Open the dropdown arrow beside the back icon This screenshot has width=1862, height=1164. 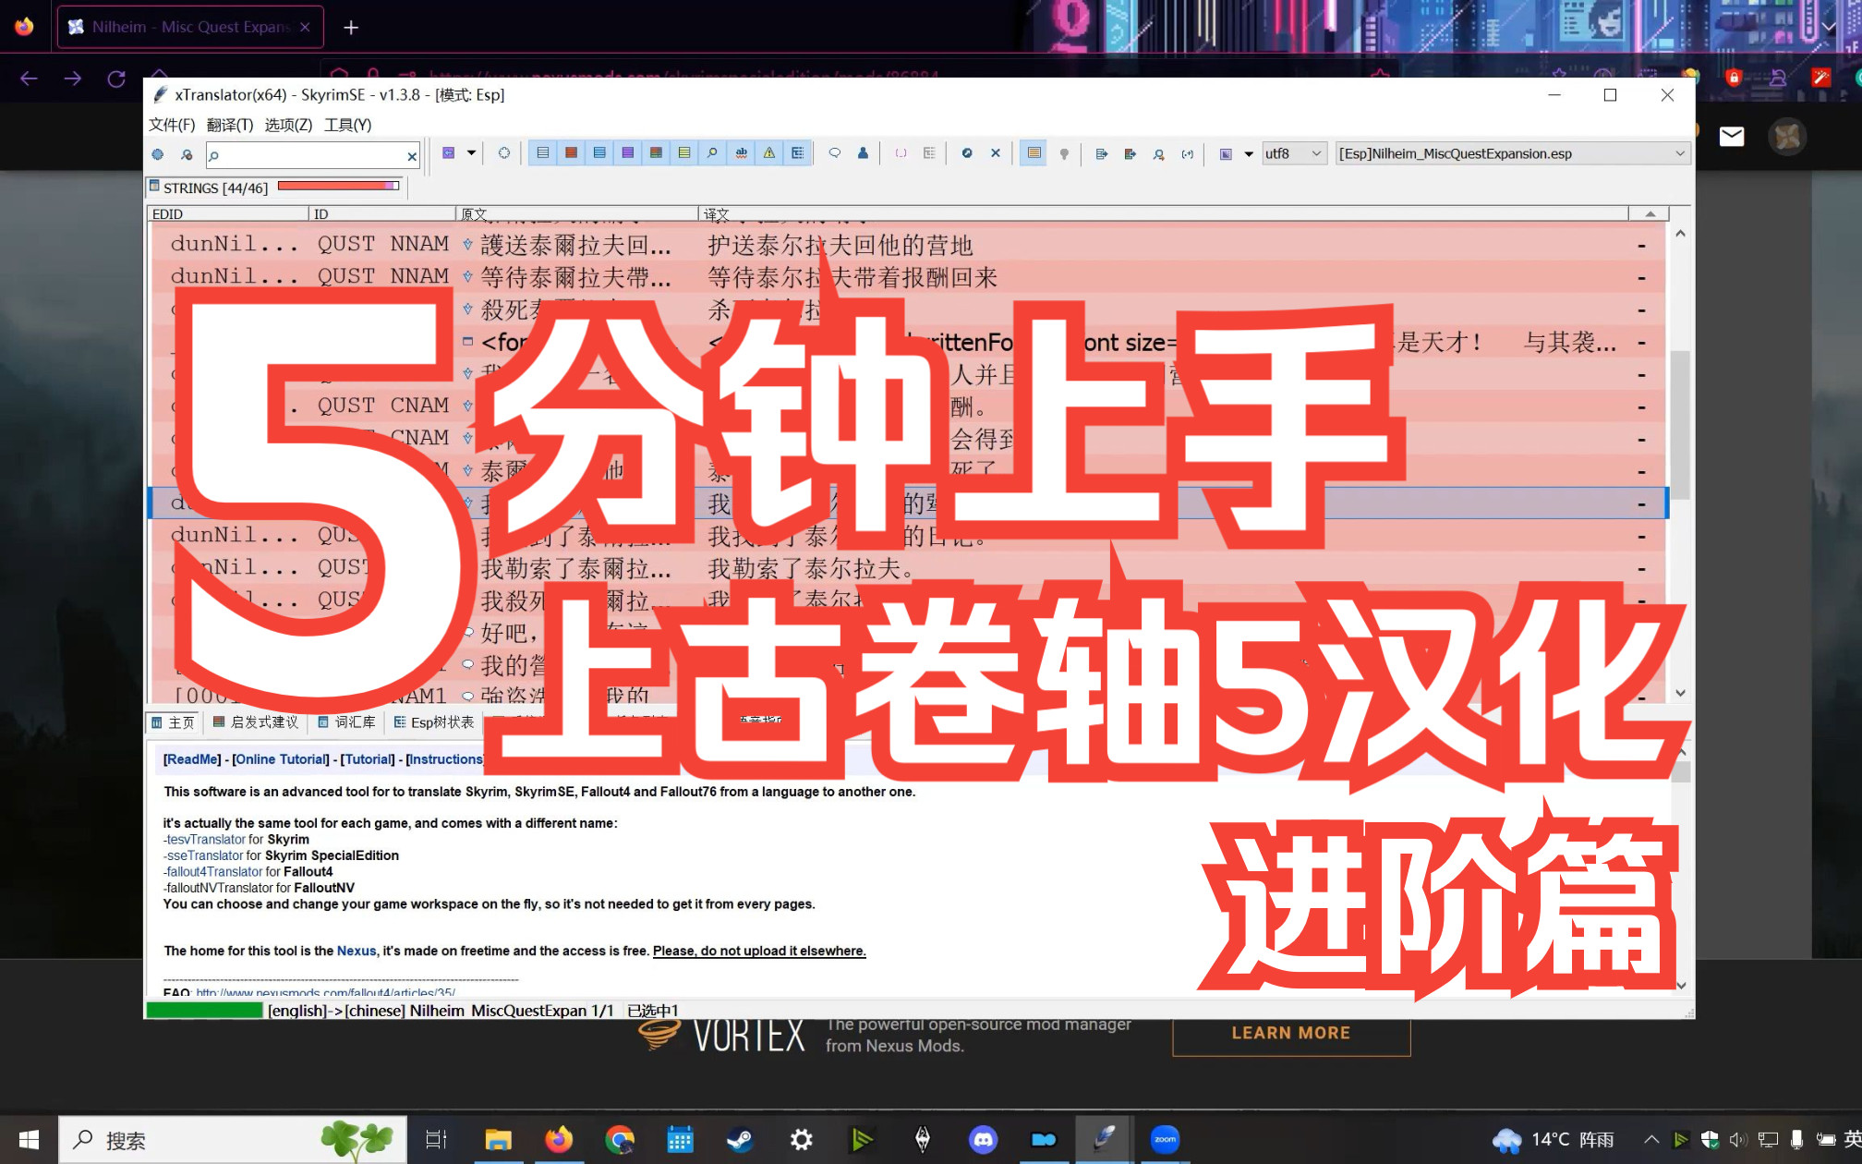(x=471, y=153)
